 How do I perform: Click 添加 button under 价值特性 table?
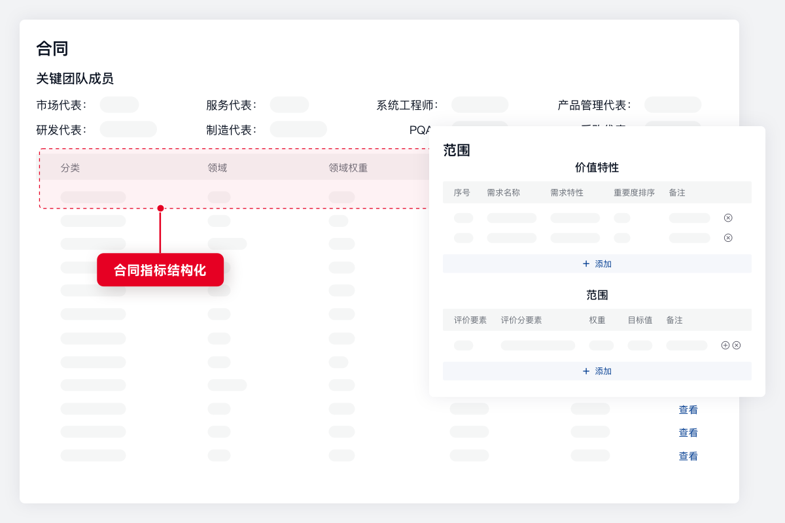click(x=597, y=263)
